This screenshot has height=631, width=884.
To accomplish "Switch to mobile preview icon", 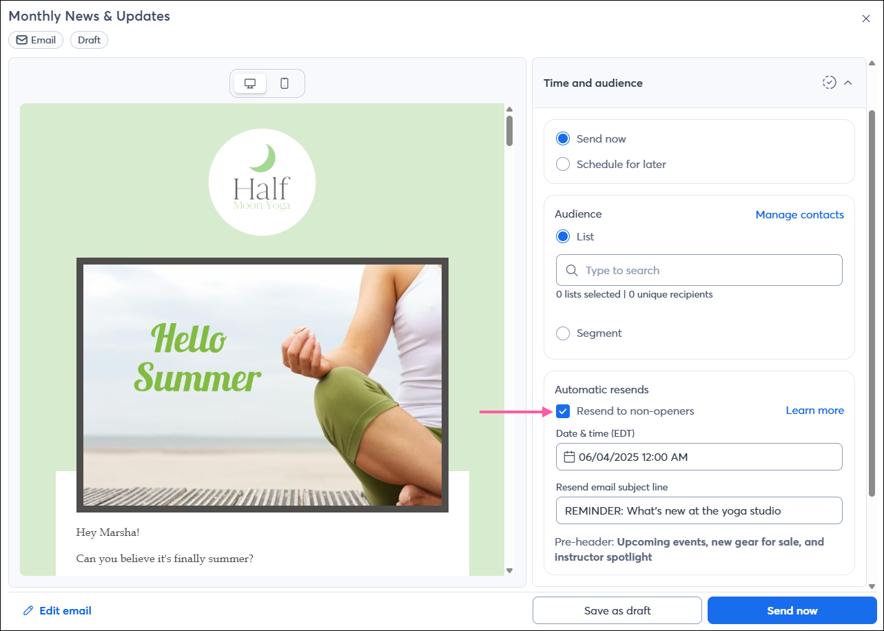I will click(x=285, y=83).
